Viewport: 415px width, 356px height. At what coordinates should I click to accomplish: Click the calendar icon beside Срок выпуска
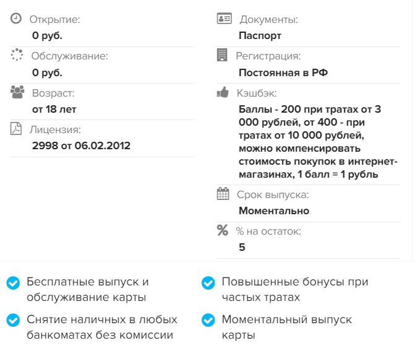pos(223,194)
